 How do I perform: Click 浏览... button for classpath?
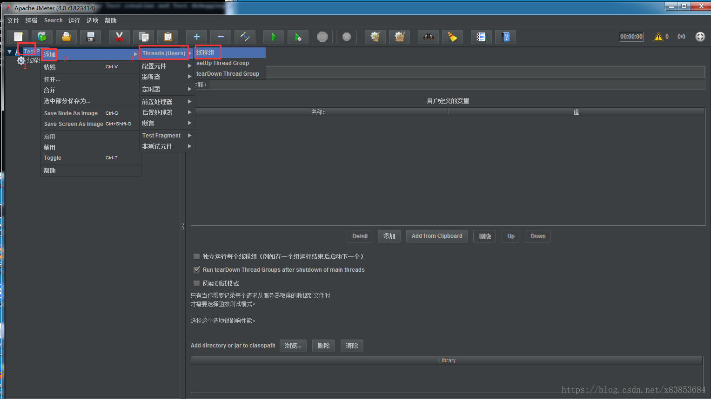click(293, 346)
